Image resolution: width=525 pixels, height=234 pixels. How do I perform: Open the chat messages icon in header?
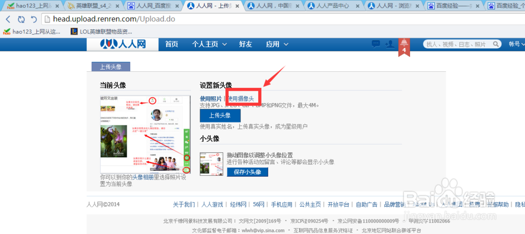click(x=376, y=44)
